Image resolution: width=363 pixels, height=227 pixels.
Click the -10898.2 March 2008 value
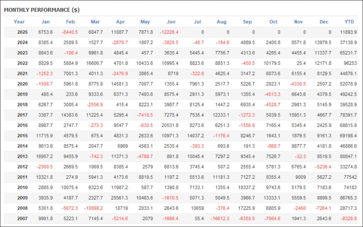94,208
